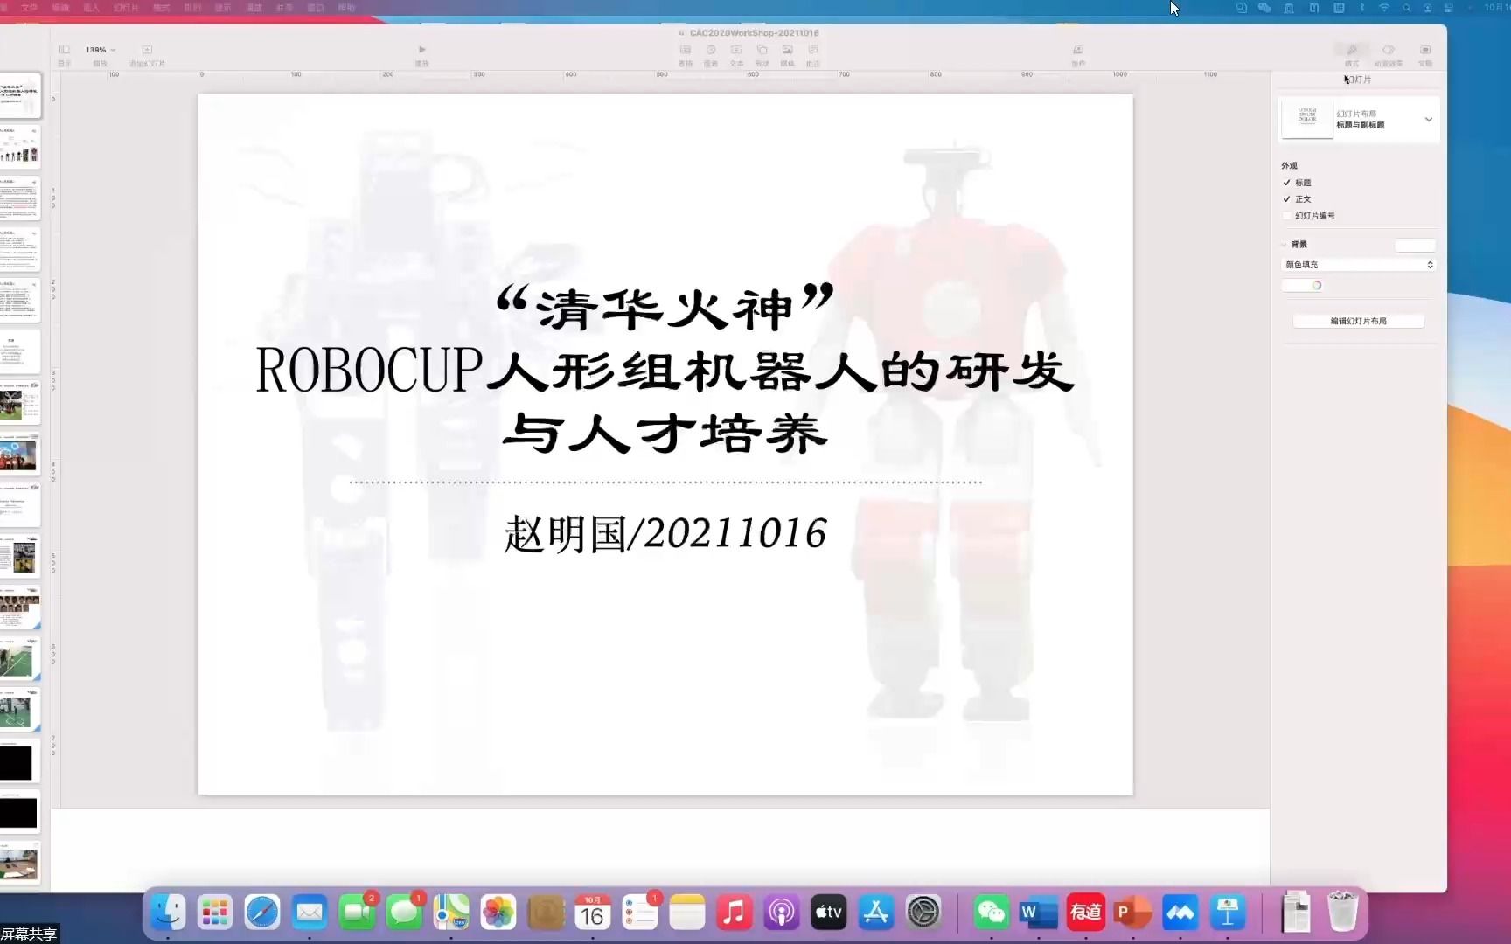Open Tencent Meeting icon in the Dock
1511x944 pixels.
coord(1180,913)
